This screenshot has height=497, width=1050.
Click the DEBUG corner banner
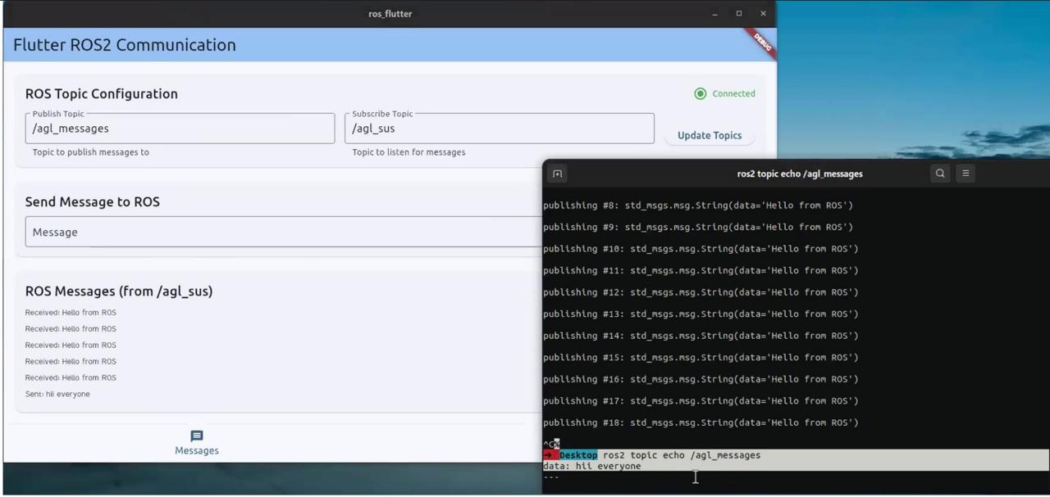760,43
